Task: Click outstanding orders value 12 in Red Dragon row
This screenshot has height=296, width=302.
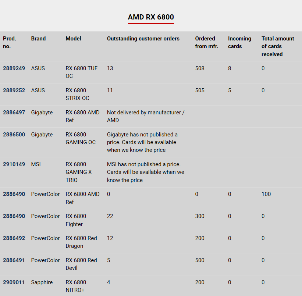Action: (x=110, y=238)
